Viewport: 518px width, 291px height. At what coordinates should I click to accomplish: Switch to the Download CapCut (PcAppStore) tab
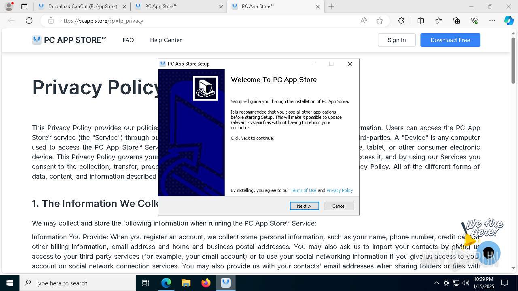(x=82, y=6)
